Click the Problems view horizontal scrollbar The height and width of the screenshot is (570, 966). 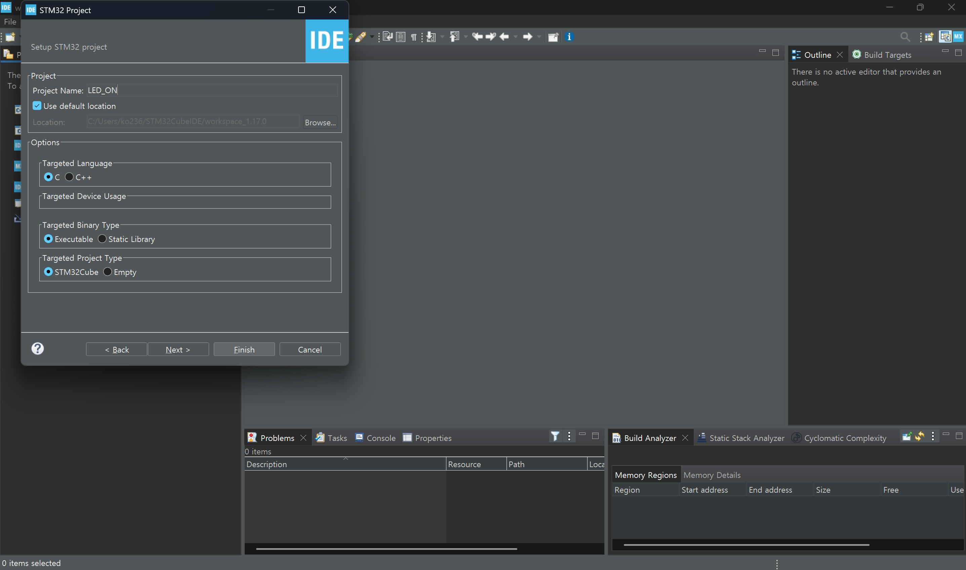[387, 549]
